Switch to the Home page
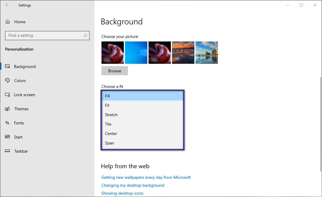322x197 pixels. pos(20,21)
